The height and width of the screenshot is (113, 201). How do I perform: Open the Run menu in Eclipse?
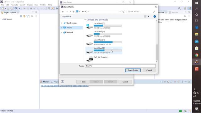coord(36,5)
